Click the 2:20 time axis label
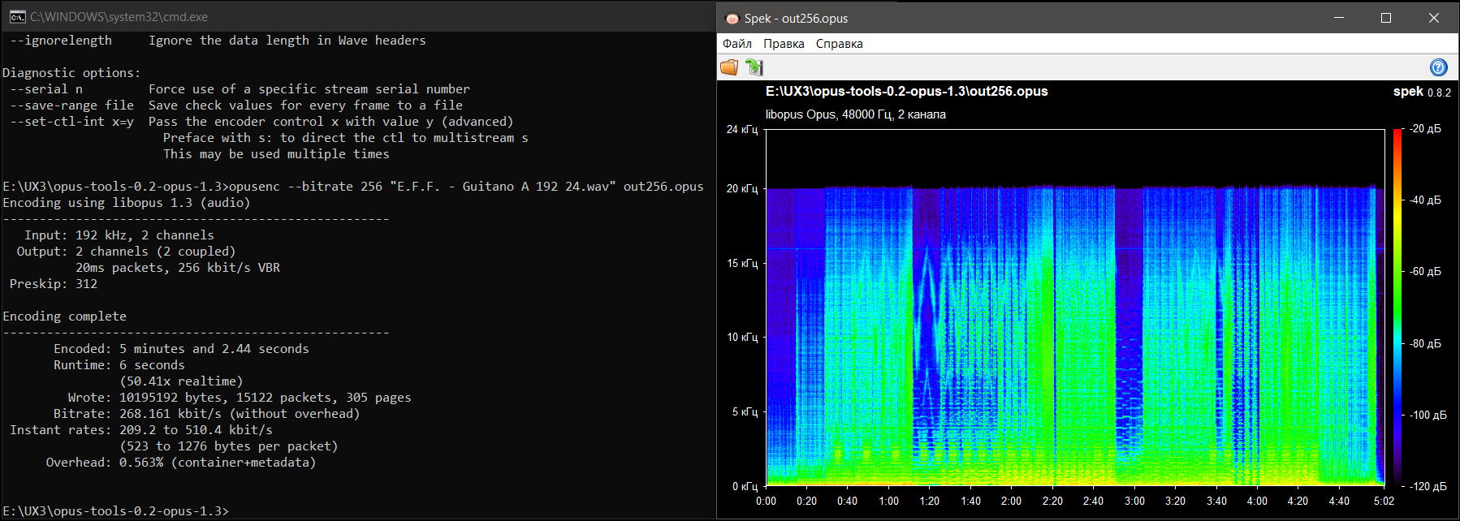The image size is (1460, 521). pos(1052,501)
